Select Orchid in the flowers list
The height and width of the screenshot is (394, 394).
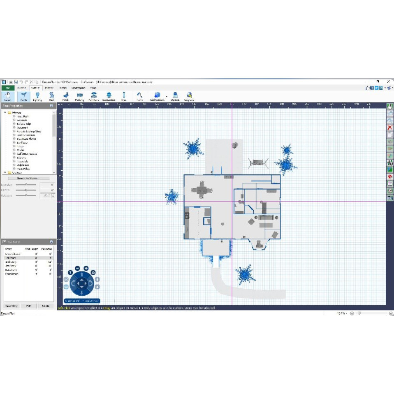point(21,150)
